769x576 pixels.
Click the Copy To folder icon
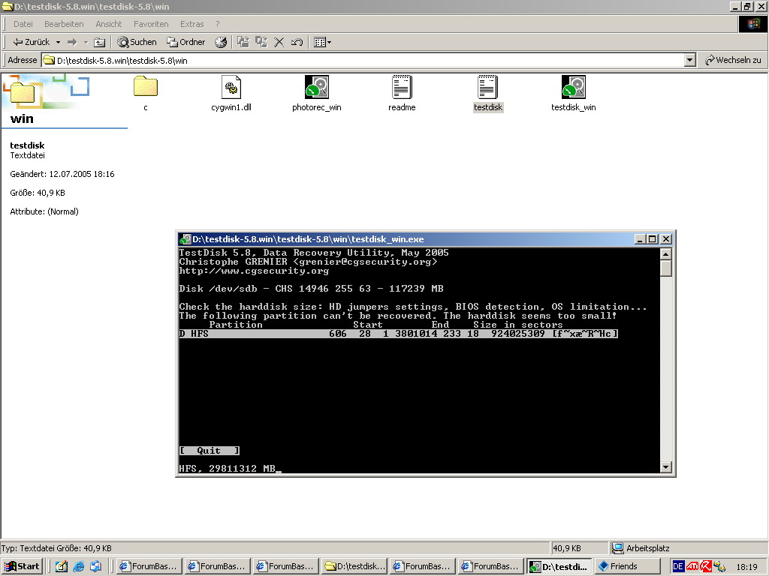261,42
